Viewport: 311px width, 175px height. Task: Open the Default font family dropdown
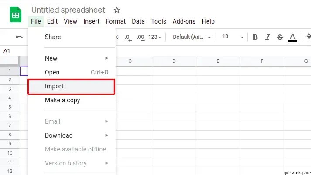pyautogui.click(x=192, y=37)
